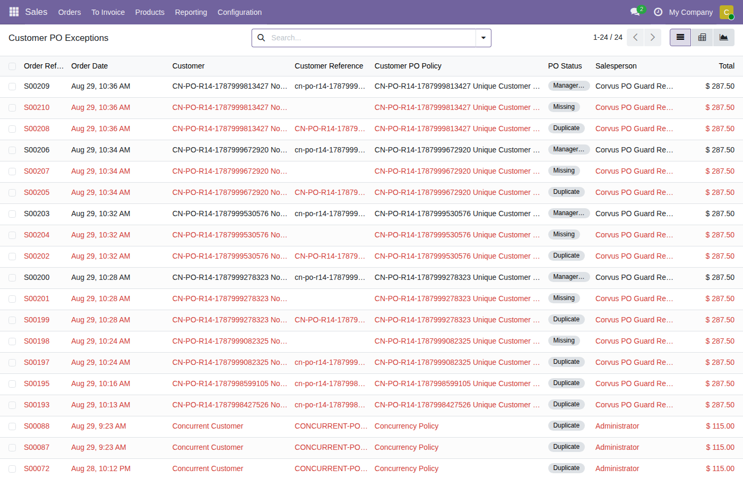Open order S00197 record
The image size is (743, 478).
37,362
